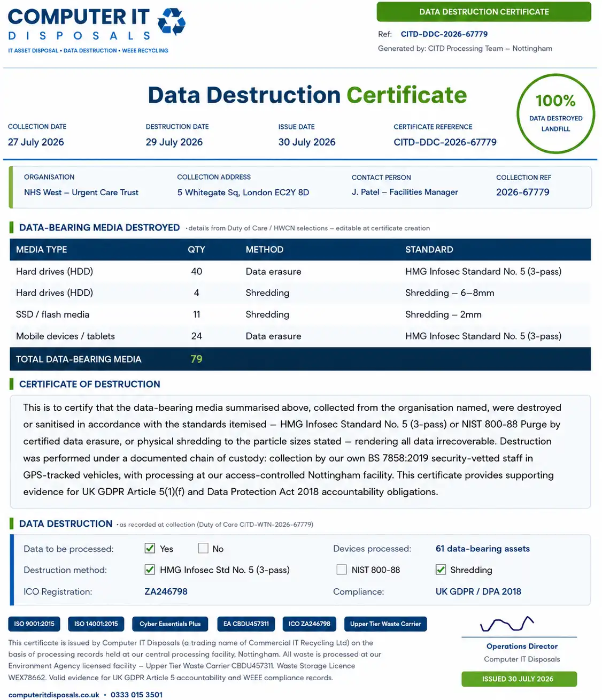Image resolution: width=602 pixels, height=700 pixels.
Task: Click the Shredding – 2mm standard cell
Action: click(443, 314)
